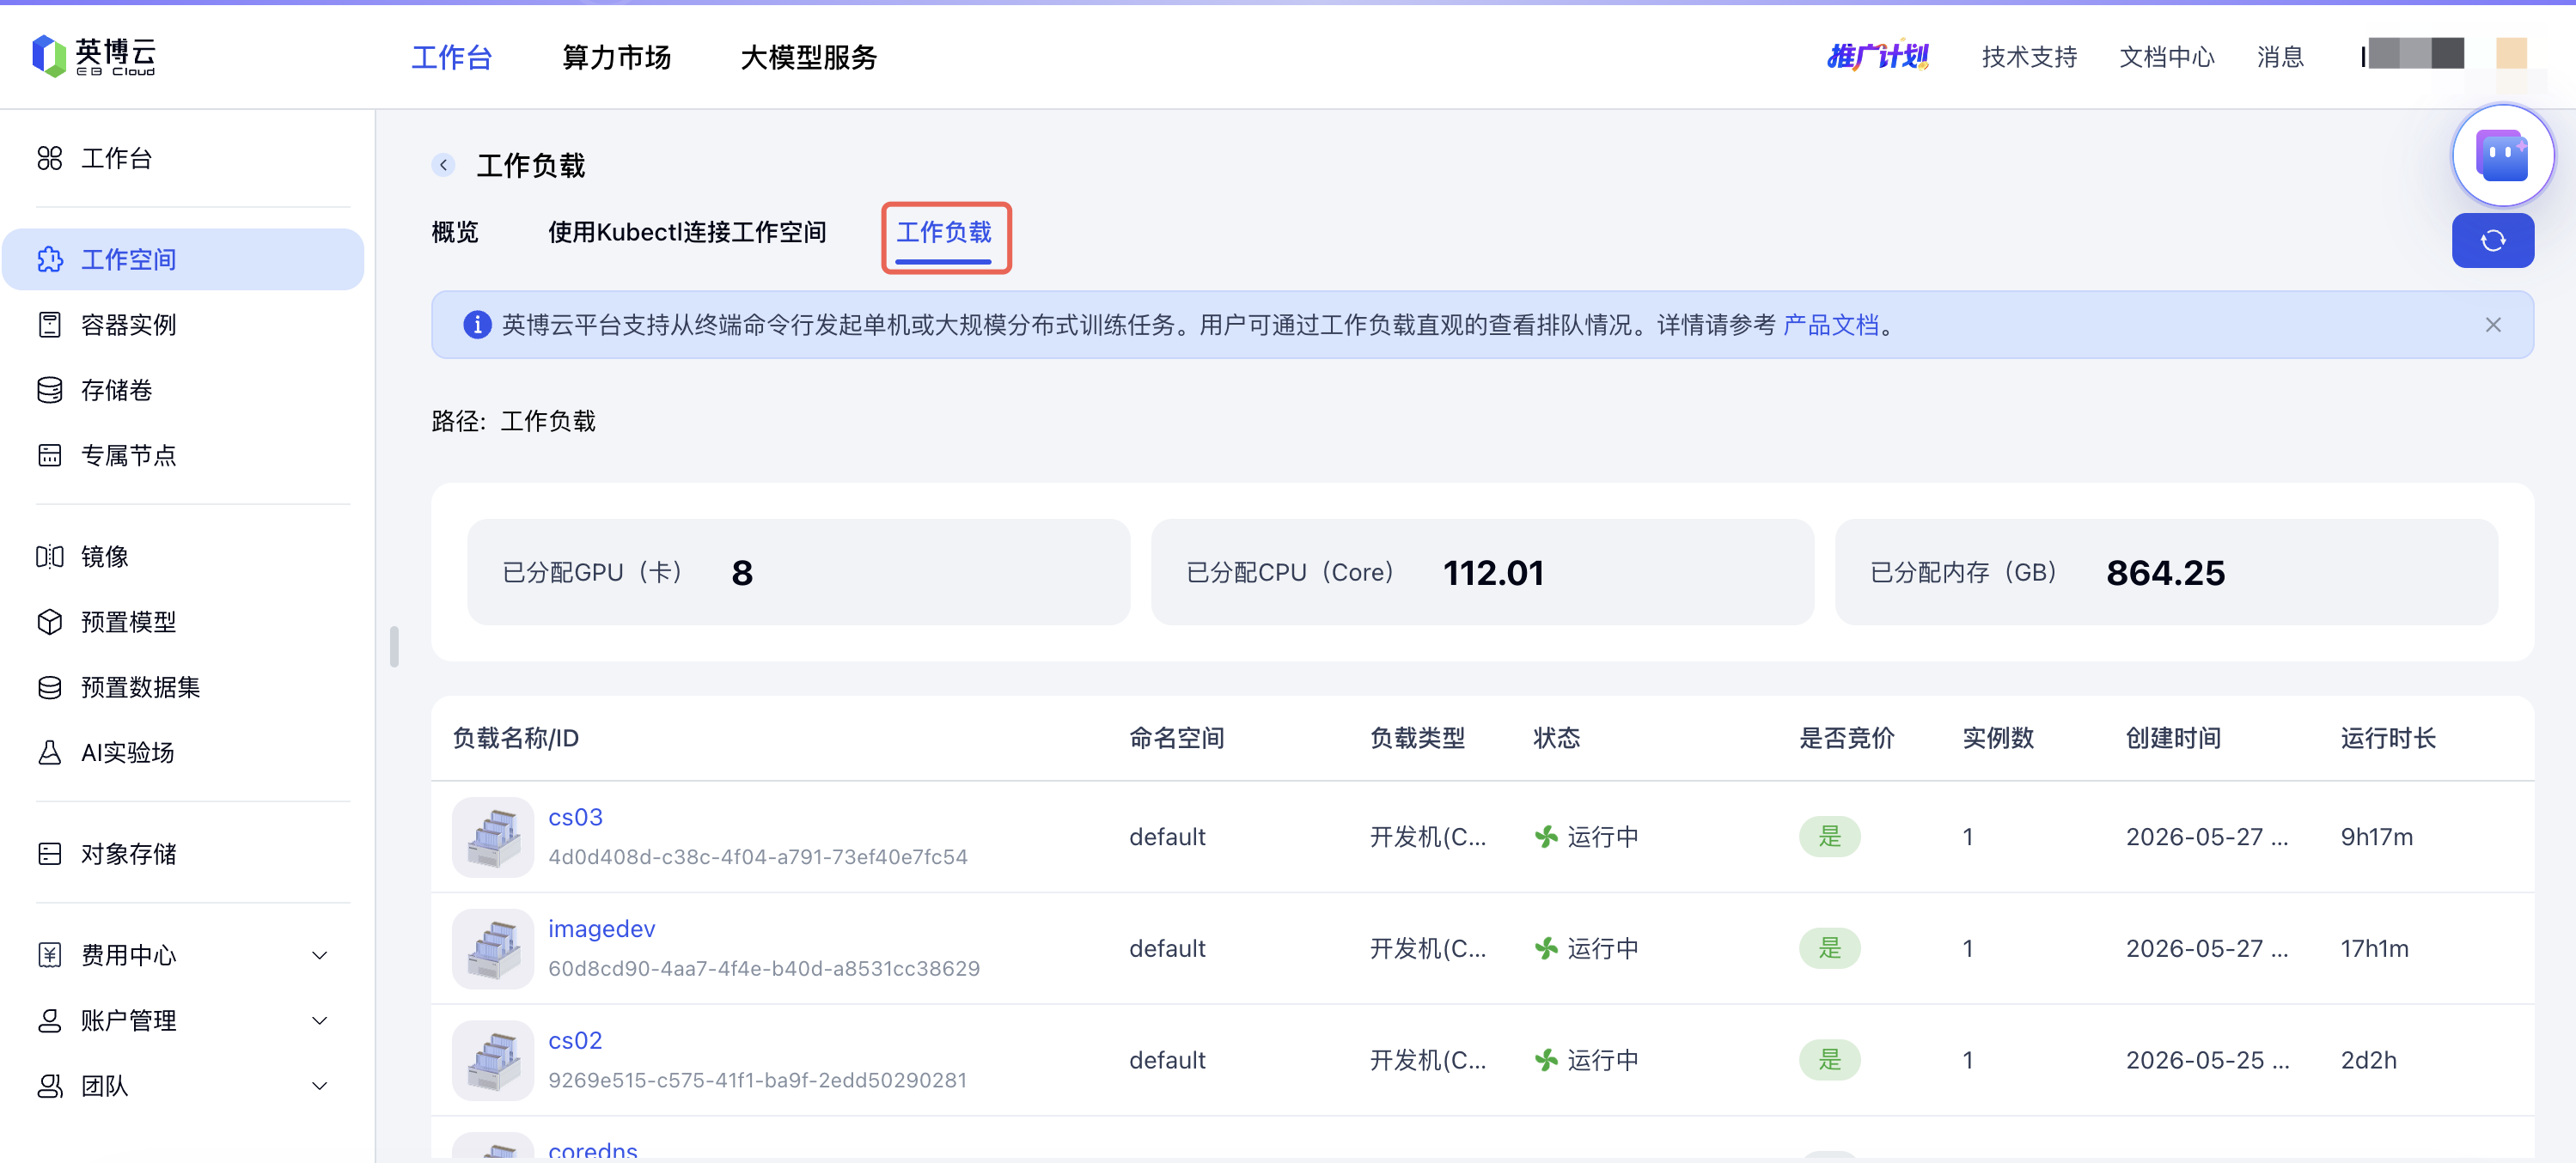This screenshot has height=1163, width=2576.
Task: Click the 负载名称/ID column header
Action: [x=515, y=739]
